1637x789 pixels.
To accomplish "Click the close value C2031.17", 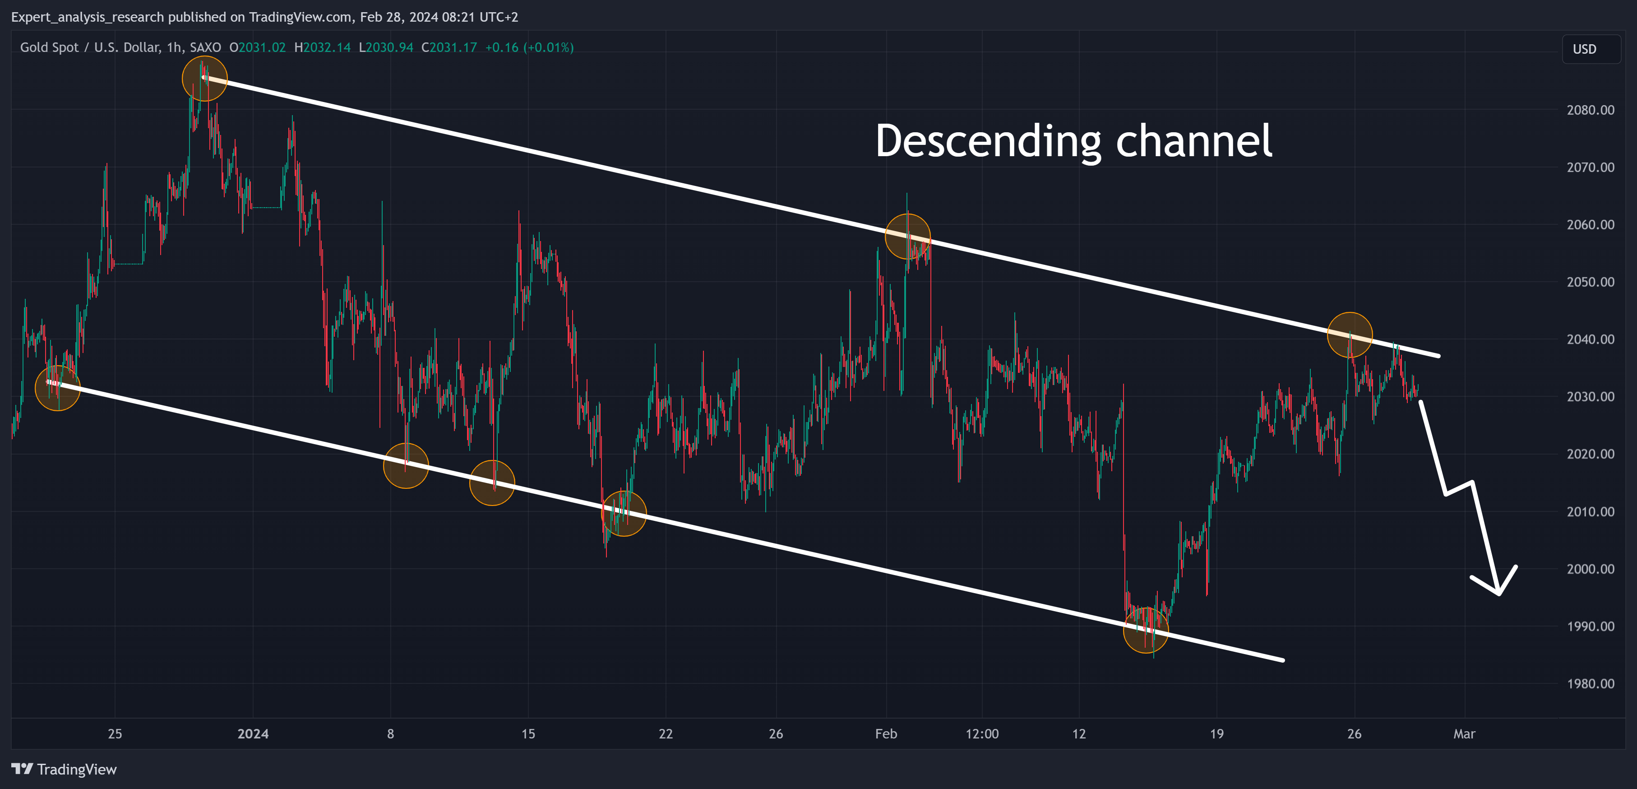I will (x=449, y=48).
